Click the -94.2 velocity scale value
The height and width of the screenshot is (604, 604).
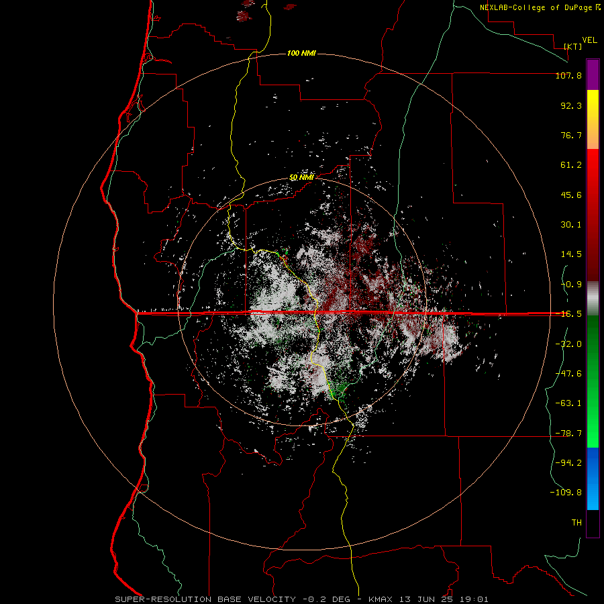pos(568,463)
